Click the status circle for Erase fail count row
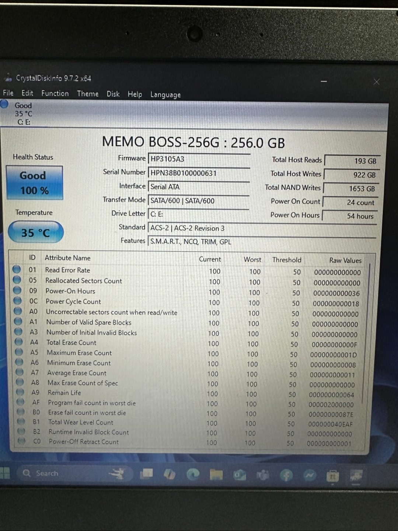Viewport: 398px width, 531px height. (x=21, y=412)
